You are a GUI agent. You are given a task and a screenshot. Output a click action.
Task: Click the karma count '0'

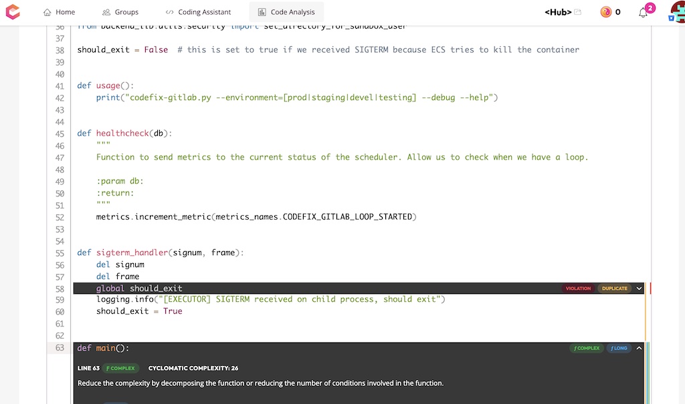(617, 12)
